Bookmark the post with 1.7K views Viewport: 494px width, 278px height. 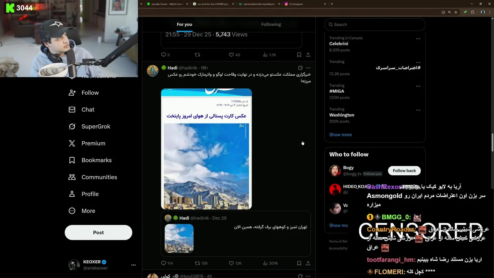point(299,55)
